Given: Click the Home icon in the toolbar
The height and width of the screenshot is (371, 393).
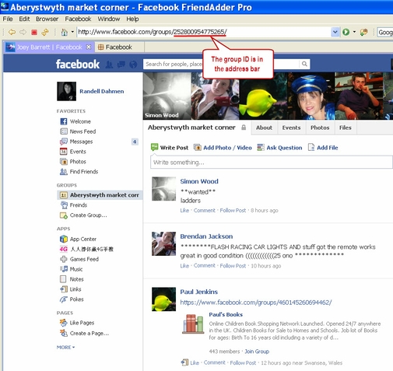Looking at the screenshot, I should tap(64, 32).
